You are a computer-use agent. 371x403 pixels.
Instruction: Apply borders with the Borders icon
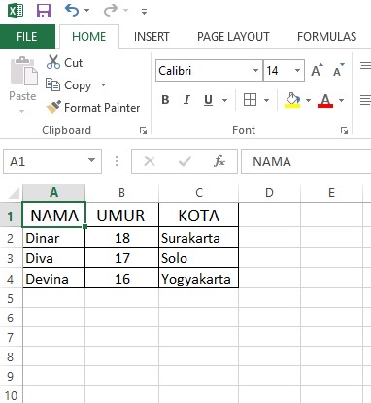pos(250,100)
